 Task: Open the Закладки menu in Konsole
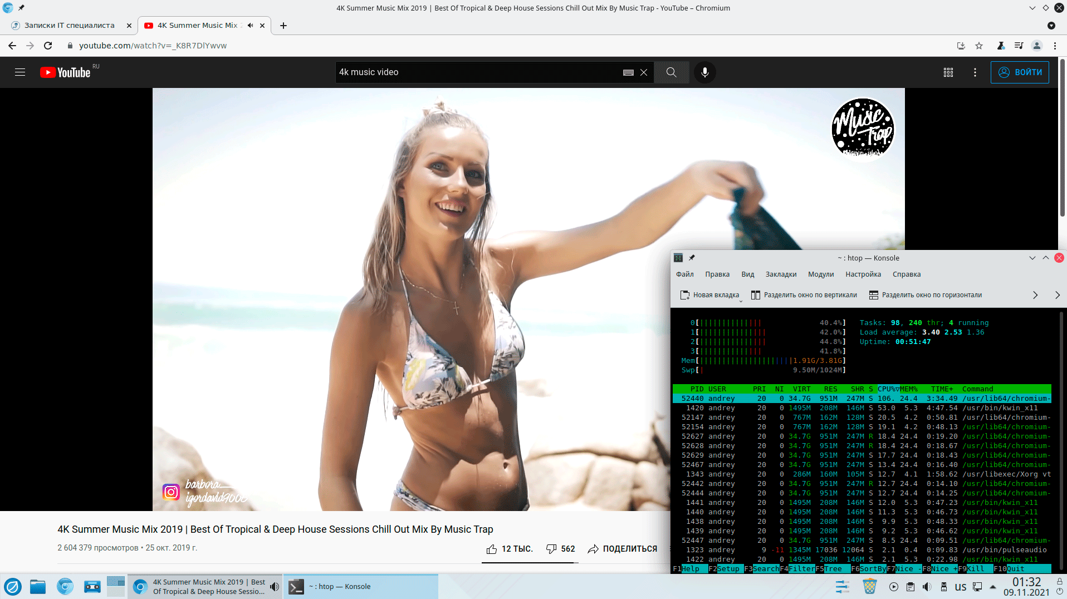781,274
